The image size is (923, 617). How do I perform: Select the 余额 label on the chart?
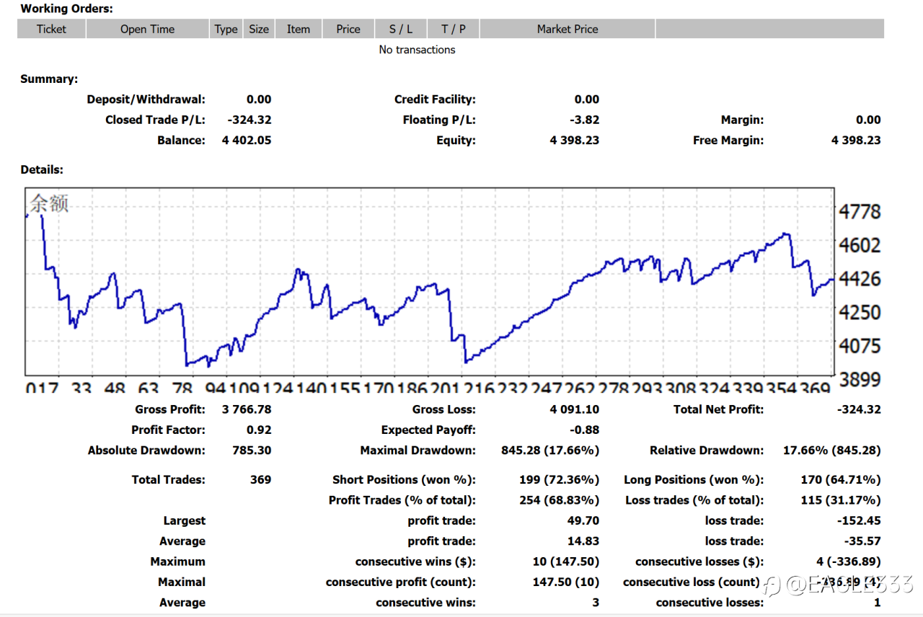49,204
